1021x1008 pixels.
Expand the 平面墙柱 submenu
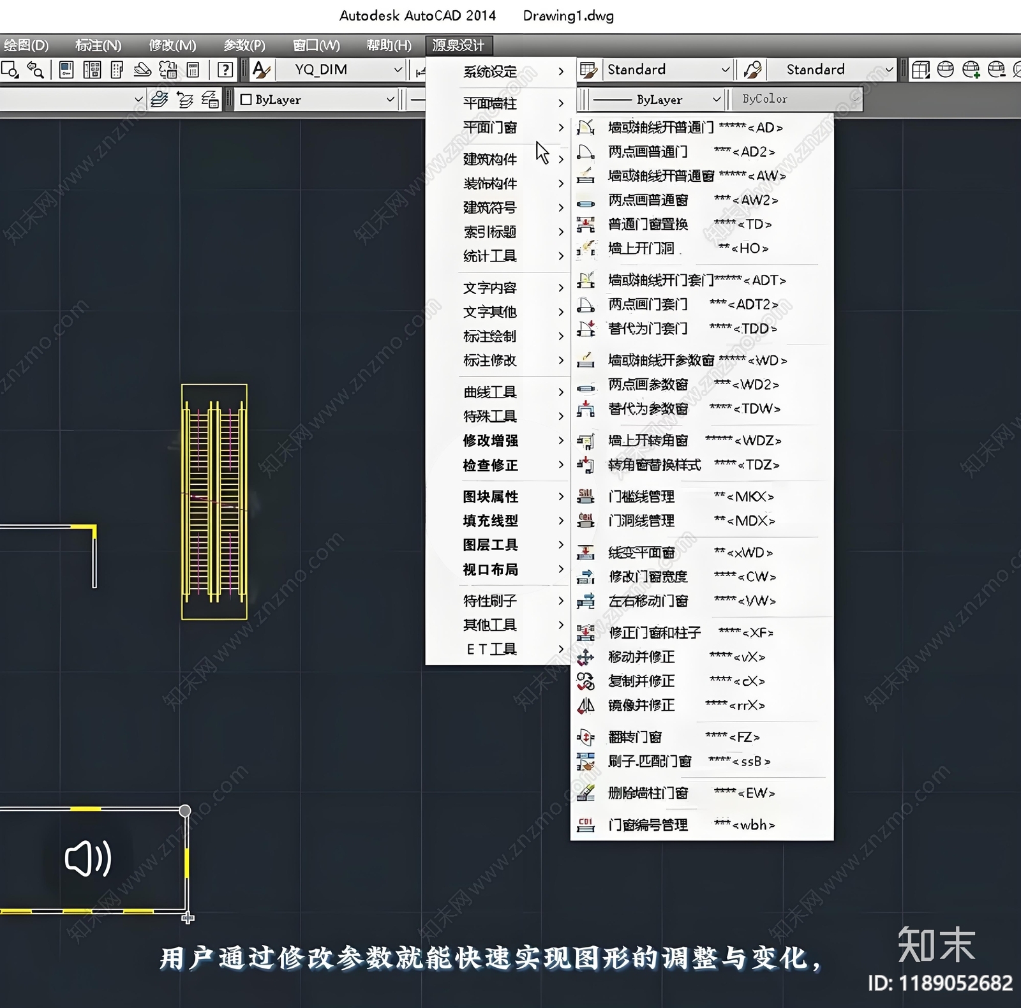[x=498, y=103]
